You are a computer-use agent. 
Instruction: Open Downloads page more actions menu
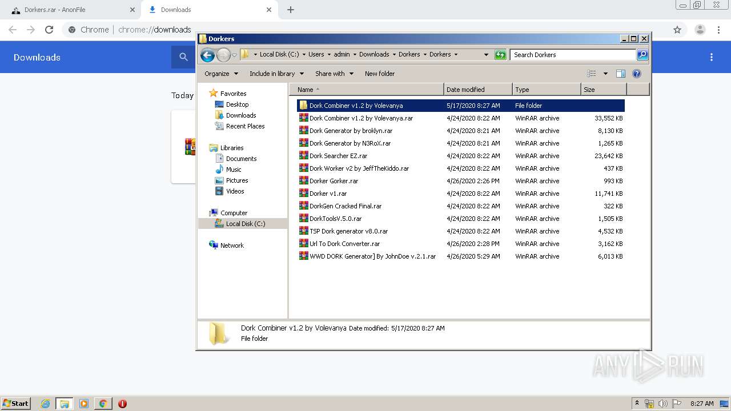coord(712,57)
